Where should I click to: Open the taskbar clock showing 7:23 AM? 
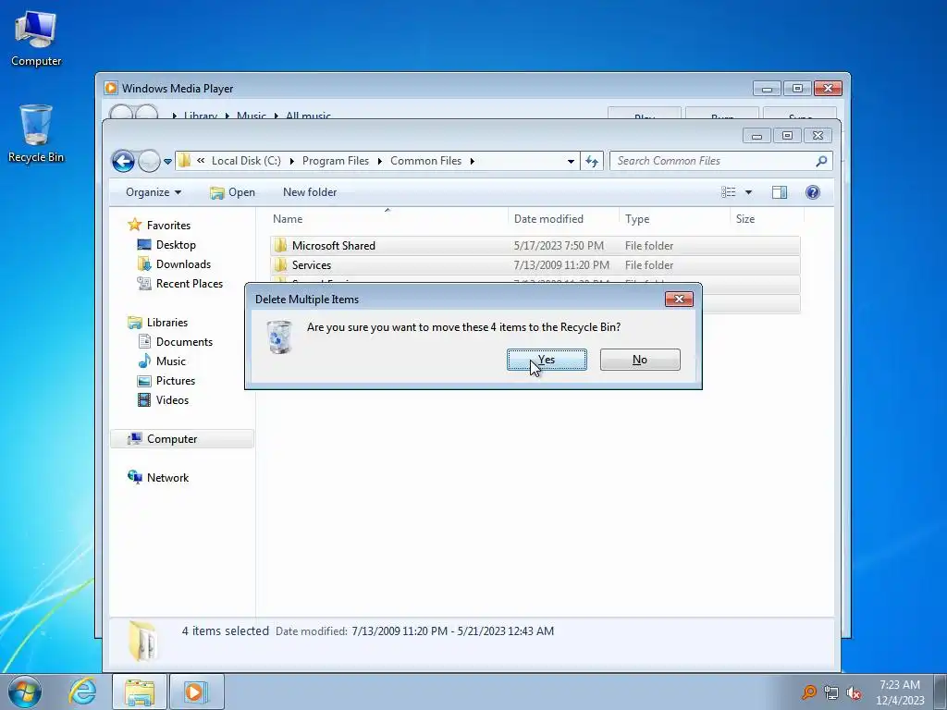[x=900, y=692]
